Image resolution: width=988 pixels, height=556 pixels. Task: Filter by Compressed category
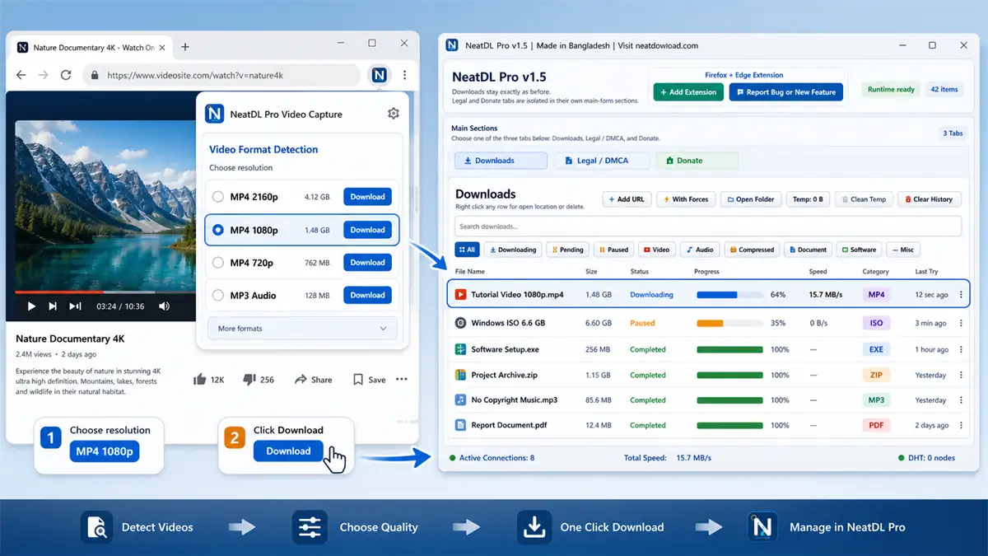[752, 250]
